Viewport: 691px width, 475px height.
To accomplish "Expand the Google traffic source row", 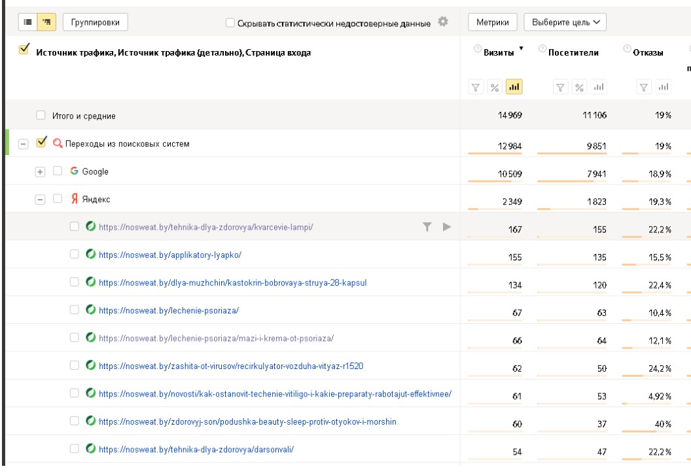I will tap(39, 172).
